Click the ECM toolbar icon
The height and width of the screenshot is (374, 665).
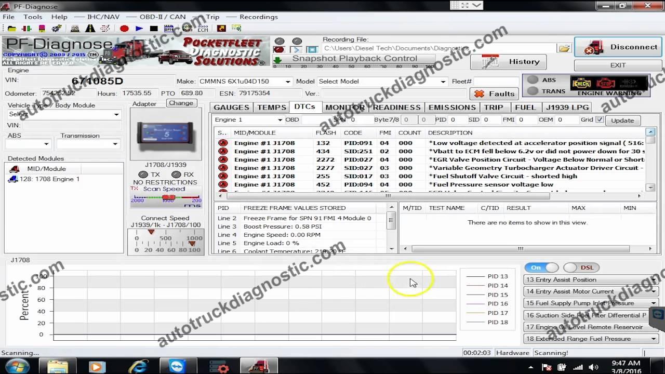[203, 28]
